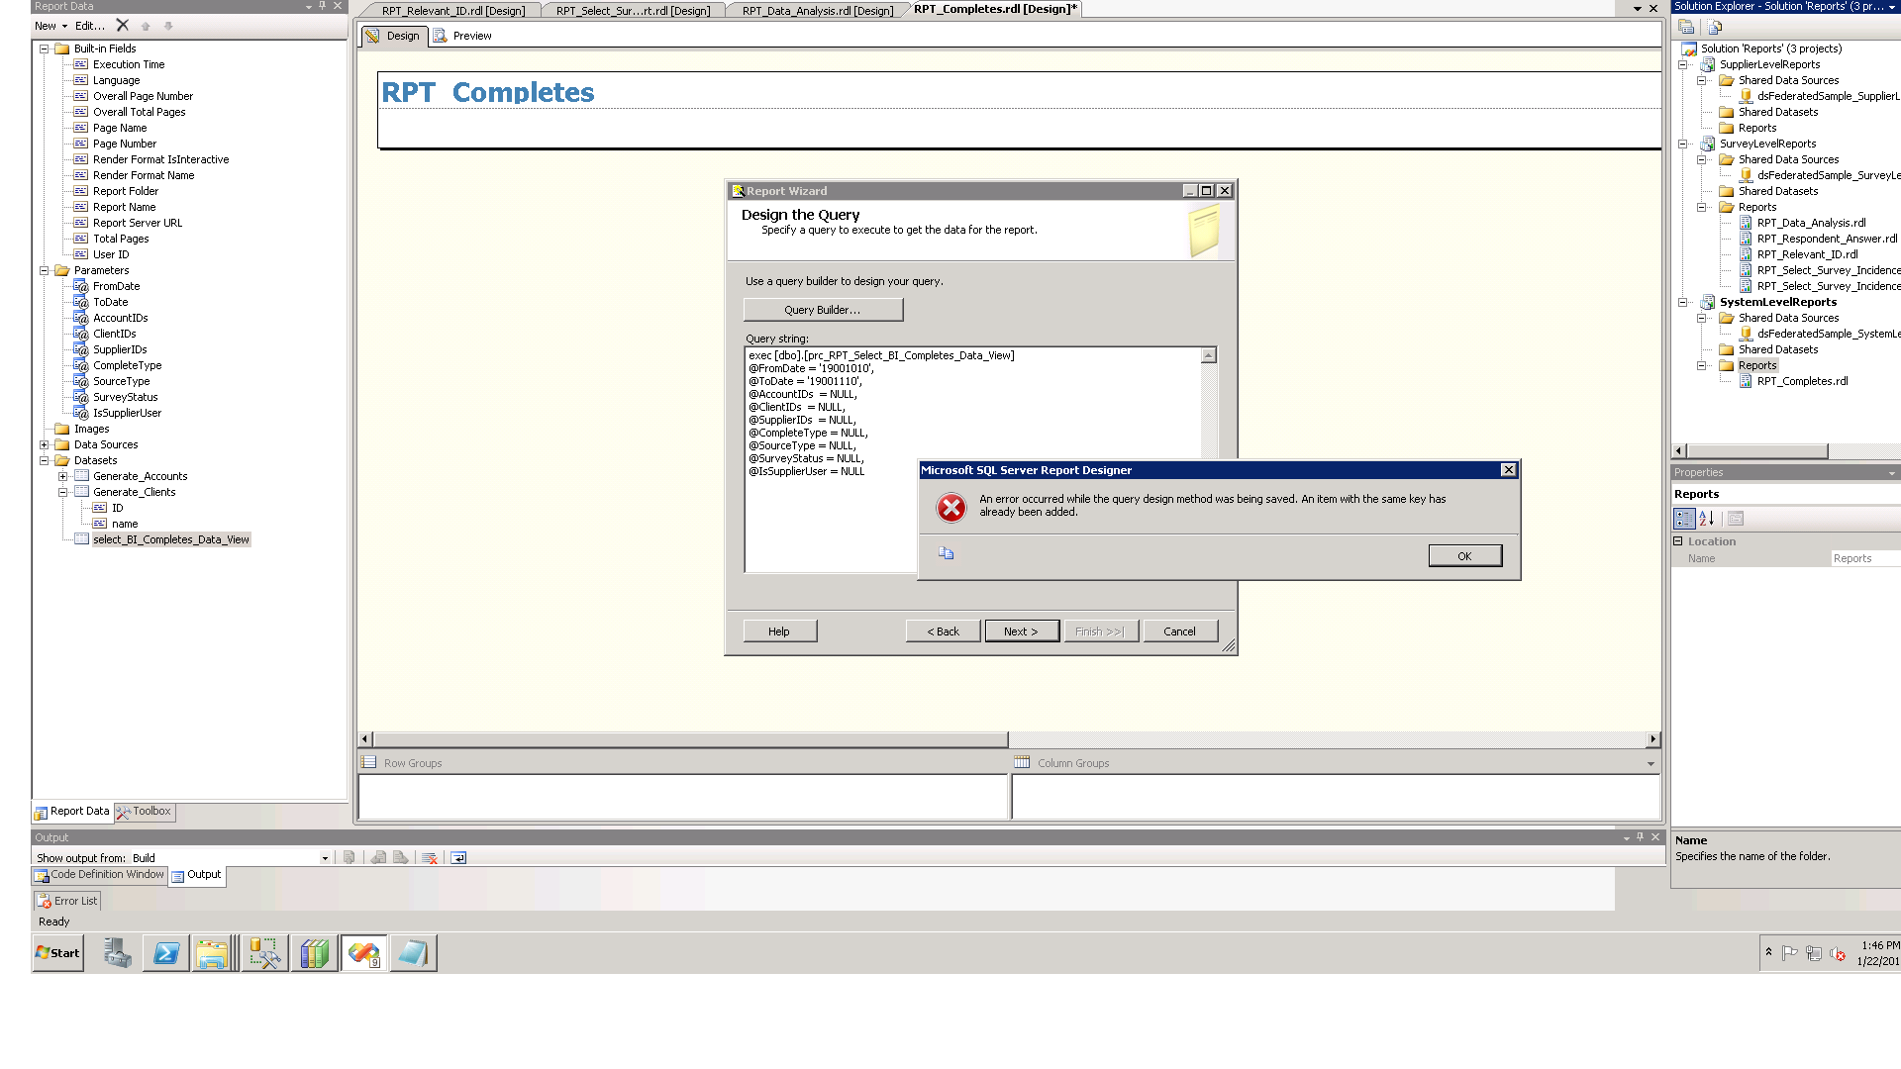
Task: Switch to RPT_Relevant_ID.rdl design tab
Action: pyautogui.click(x=453, y=11)
